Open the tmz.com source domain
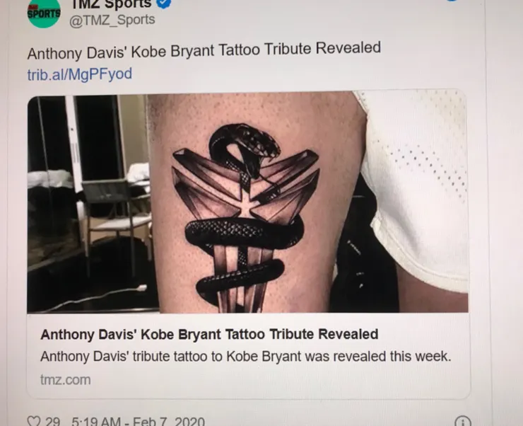 pos(65,380)
